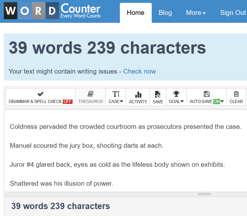247x216 pixels.
Task: Select the Home tab
Action: tap(136, 13)
